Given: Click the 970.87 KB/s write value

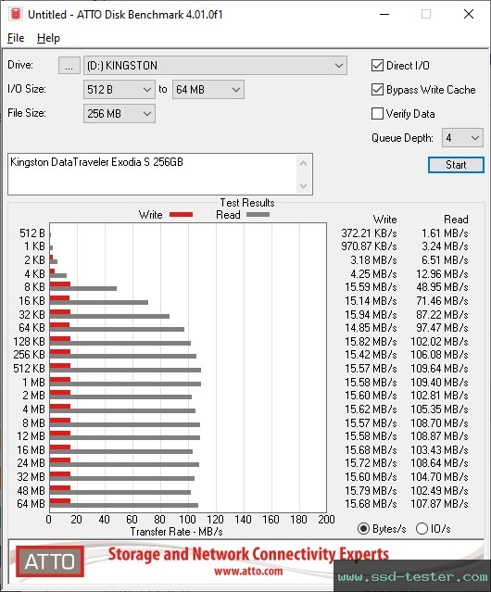Looking at the screenshot, I should 369,246.
